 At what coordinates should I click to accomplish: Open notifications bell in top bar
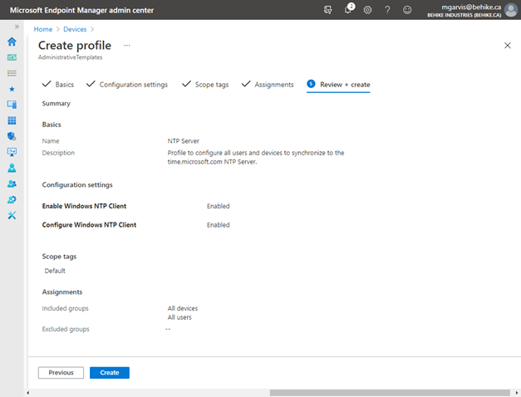point(349,10)
